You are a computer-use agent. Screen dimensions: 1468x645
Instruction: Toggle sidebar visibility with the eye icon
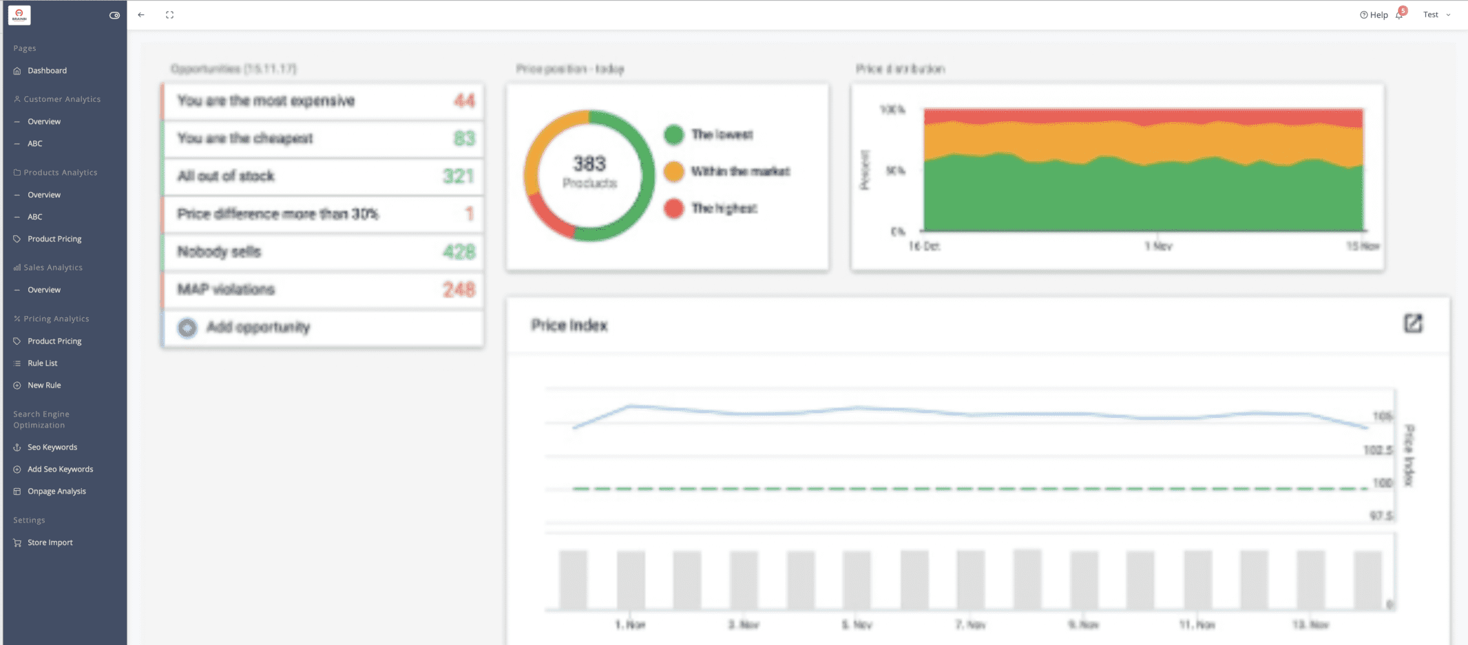[114, 15]
